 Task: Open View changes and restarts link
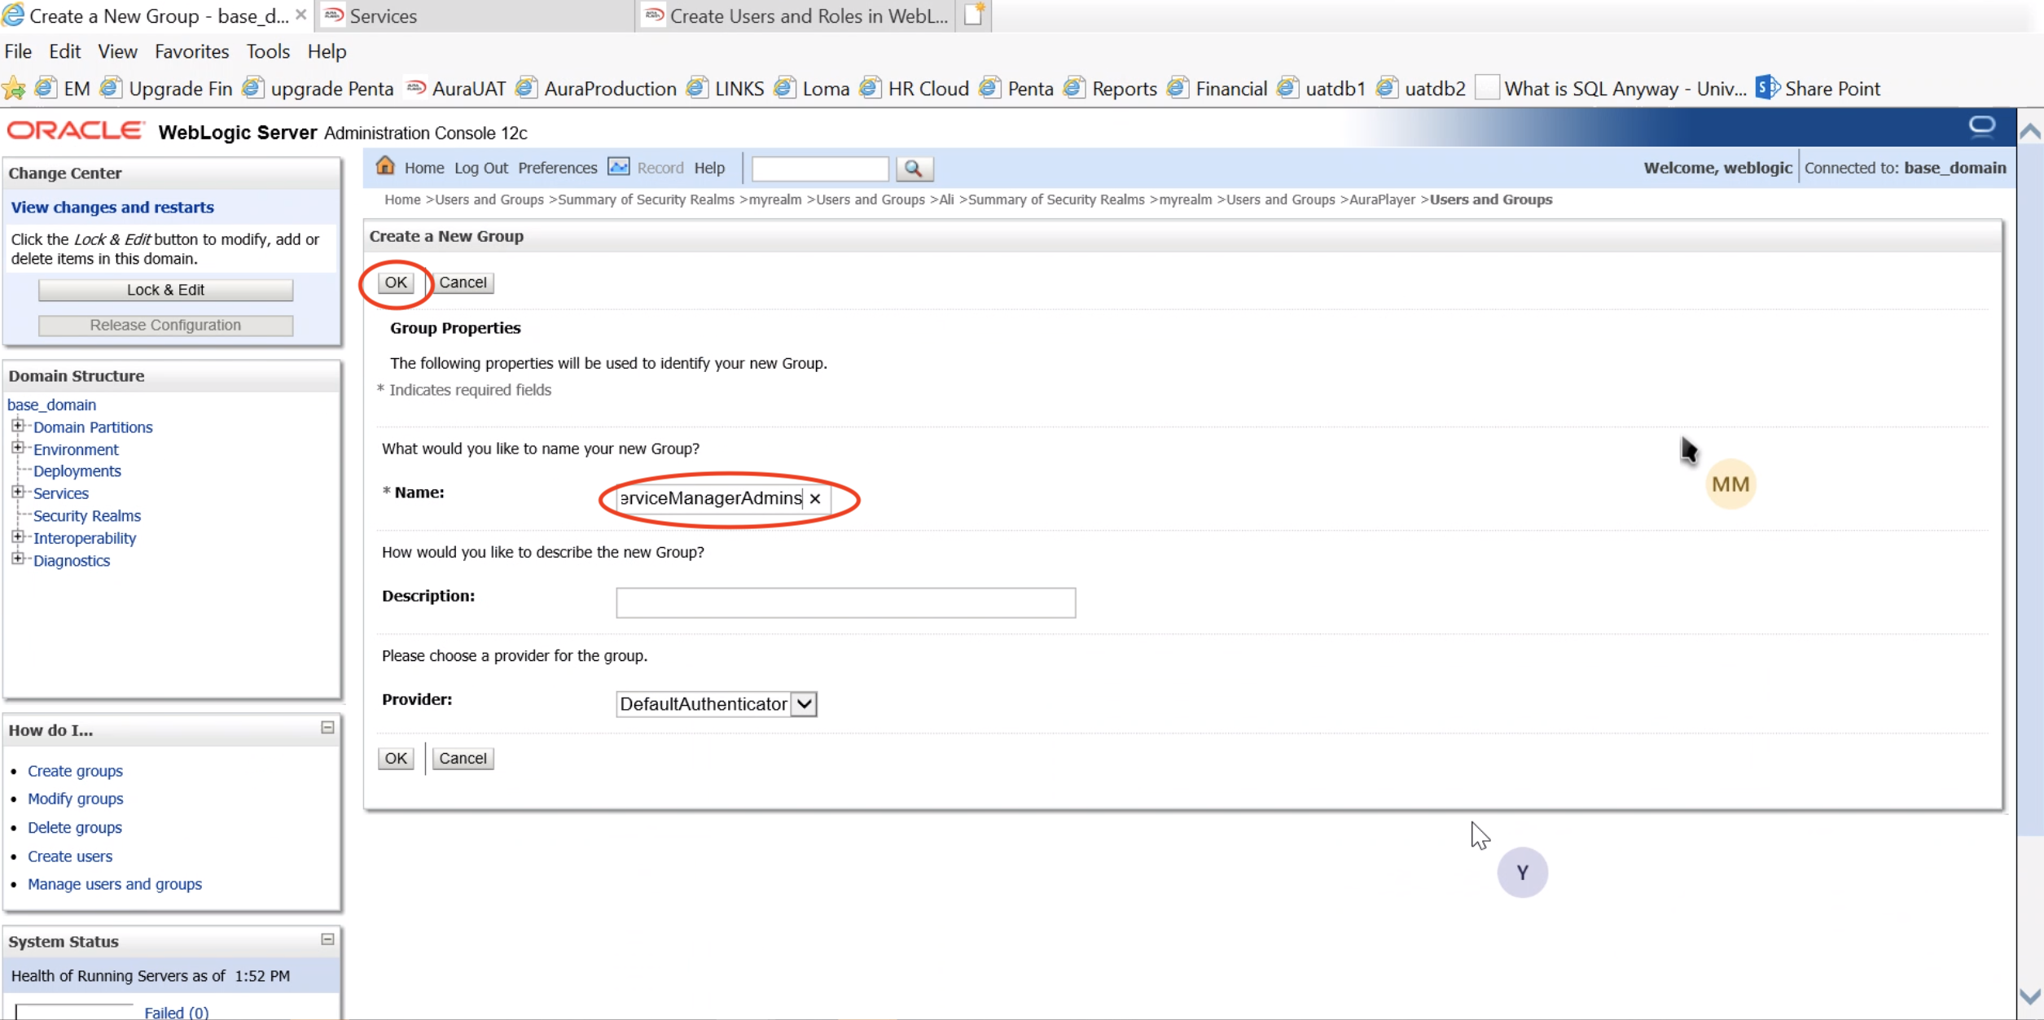(112, 207)
